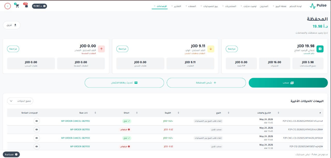This screenshot has height=158, width=331.
Task: Open the مساعدة help button
Action: pos(11,154)
